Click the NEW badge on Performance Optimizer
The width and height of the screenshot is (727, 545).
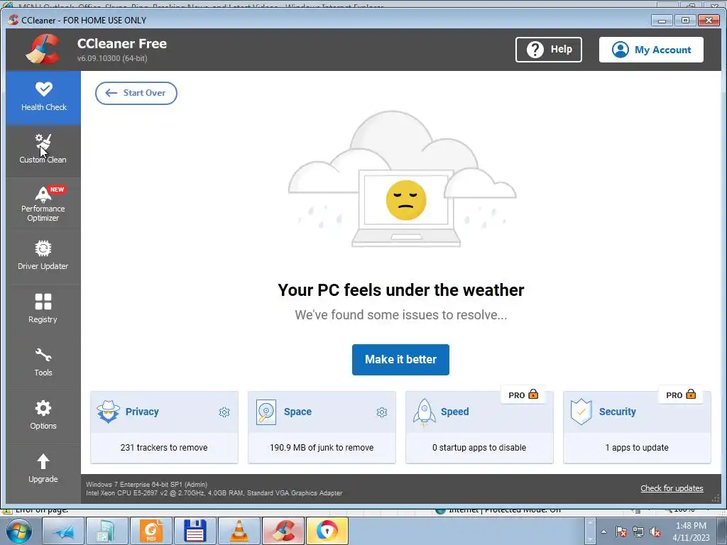pyautogui.click(x=57, y=189)
